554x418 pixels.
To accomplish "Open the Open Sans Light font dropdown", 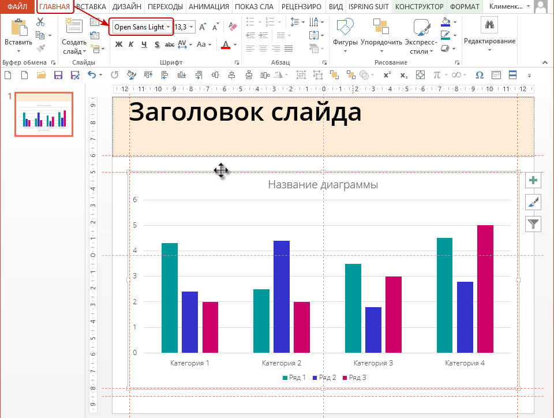I will click(x=168, y=27).
